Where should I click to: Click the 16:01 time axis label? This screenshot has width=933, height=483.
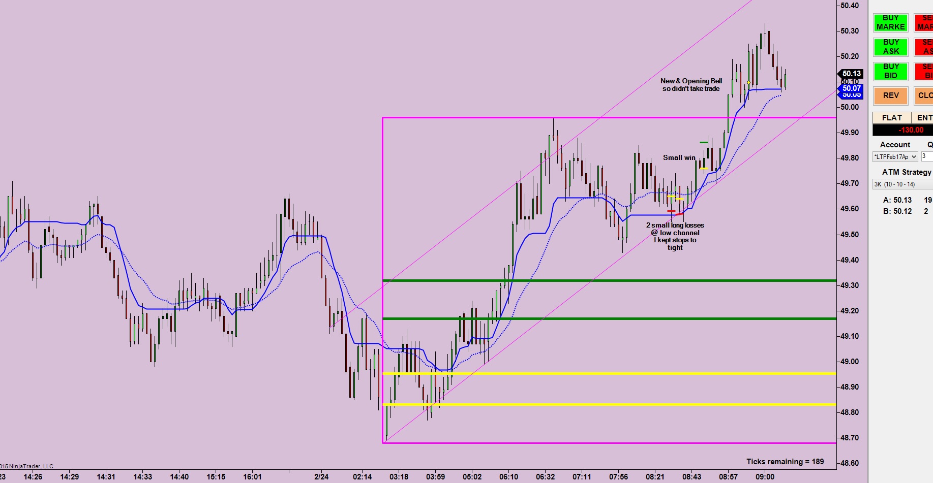point(252,476)
